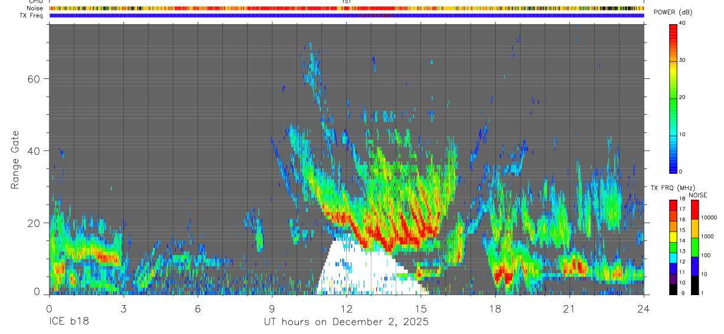Click the '12' tick label on the time axis
The height and width of the screenshot is (334, 724).
point(346,309)
